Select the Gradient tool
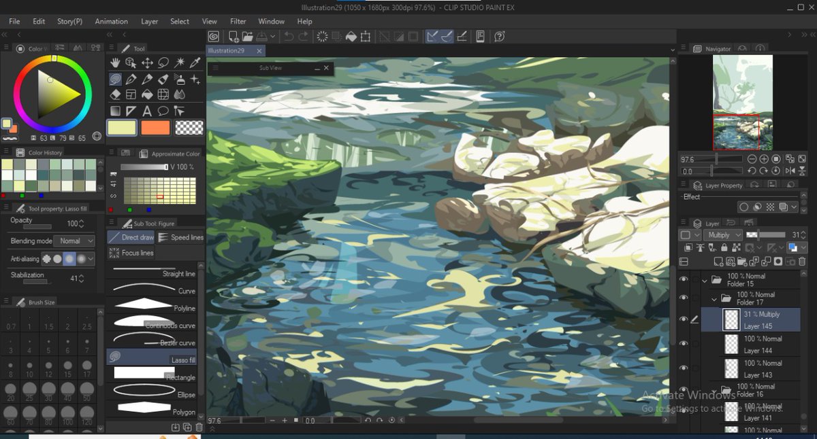The height and width of the screenshot is (439, 817). coord(115,111)
